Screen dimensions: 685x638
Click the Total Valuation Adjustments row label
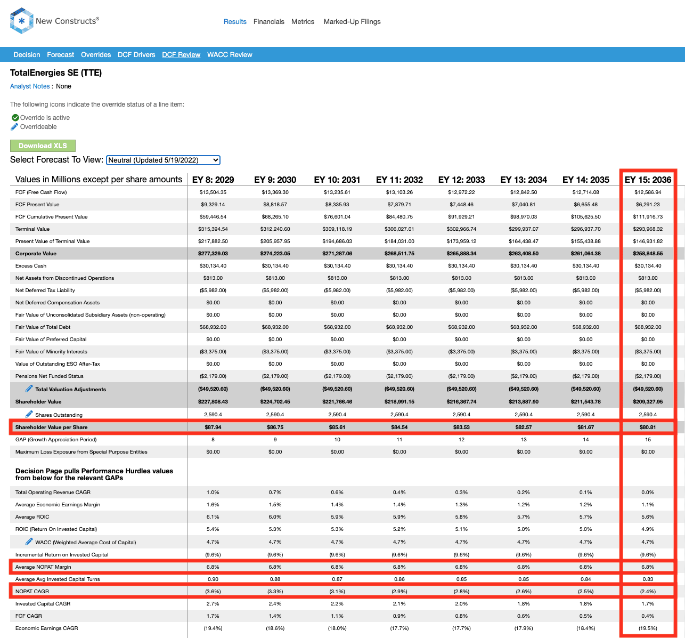coord(70,390)
